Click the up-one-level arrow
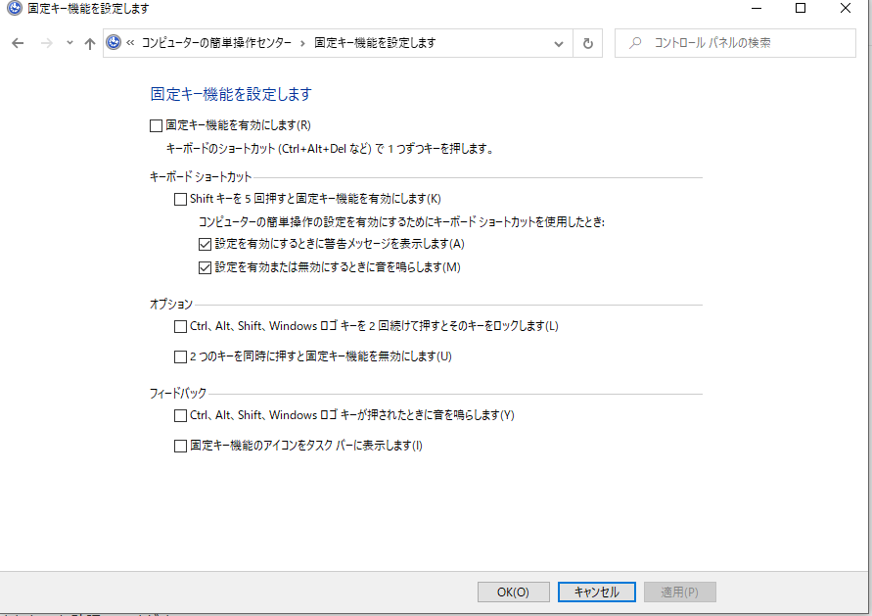The width and height of the screenshot is (872, 616). pyautogui.click(x=89, y=43)
